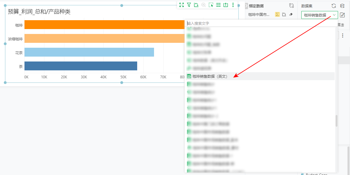Click the list view icon in chart toolbar
Screen dimensions: 350x175
click(x=218, y=5)
